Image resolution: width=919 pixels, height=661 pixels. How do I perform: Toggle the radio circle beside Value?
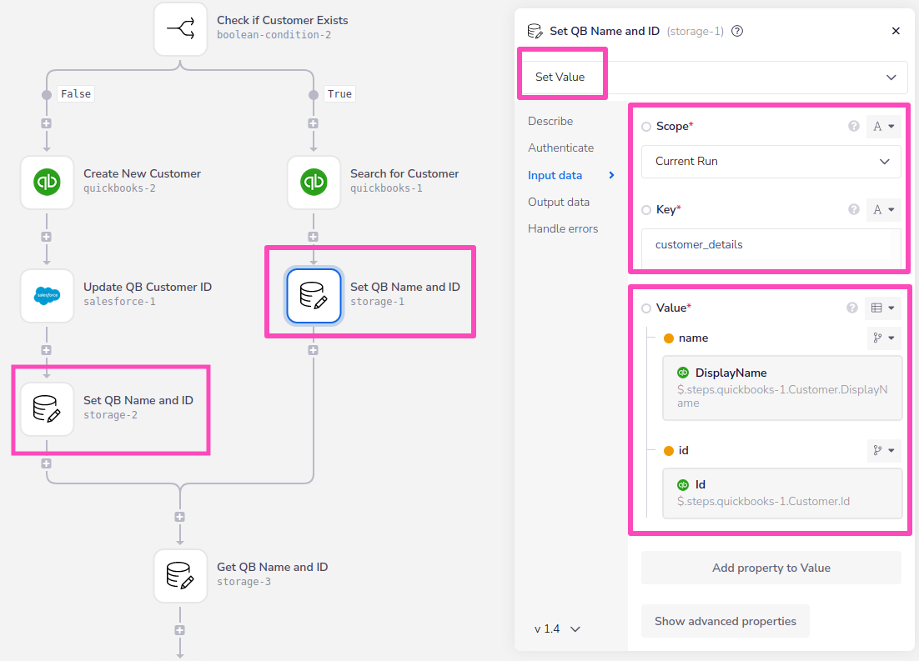coord(646,308)
